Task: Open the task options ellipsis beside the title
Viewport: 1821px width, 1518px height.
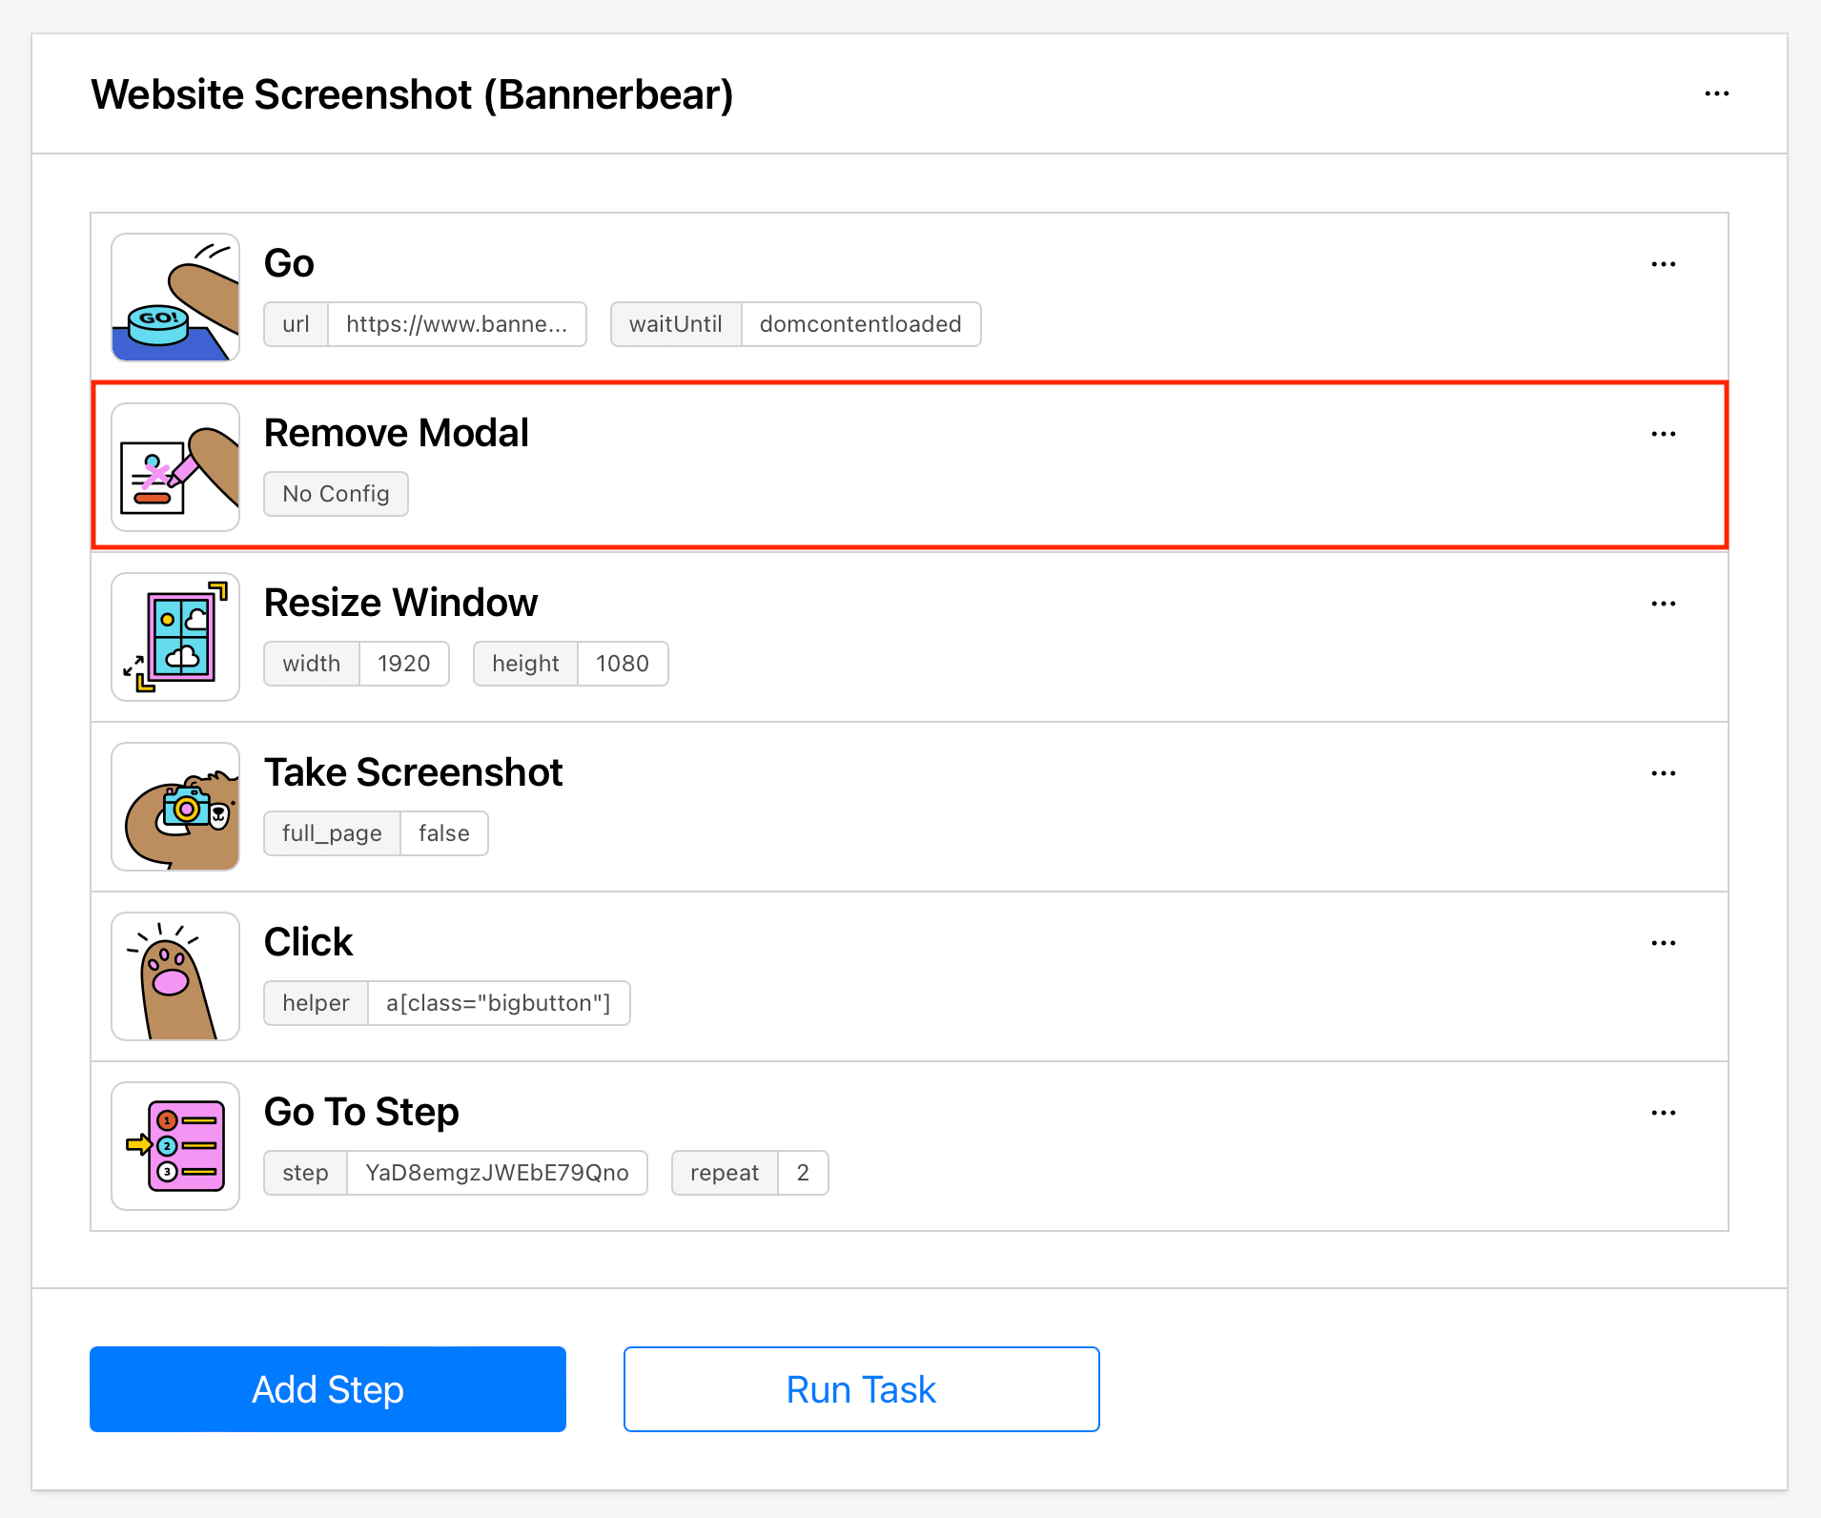Action: (1716, 94)
